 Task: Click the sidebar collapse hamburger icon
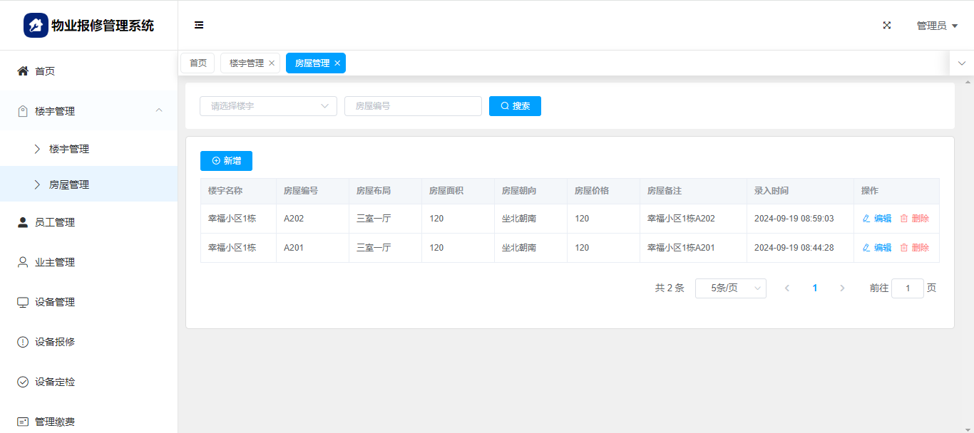tap(199, 25)
